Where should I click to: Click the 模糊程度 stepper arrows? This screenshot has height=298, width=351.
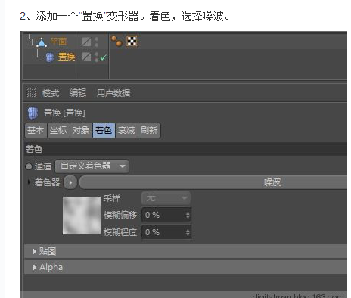tap(188, 232)
